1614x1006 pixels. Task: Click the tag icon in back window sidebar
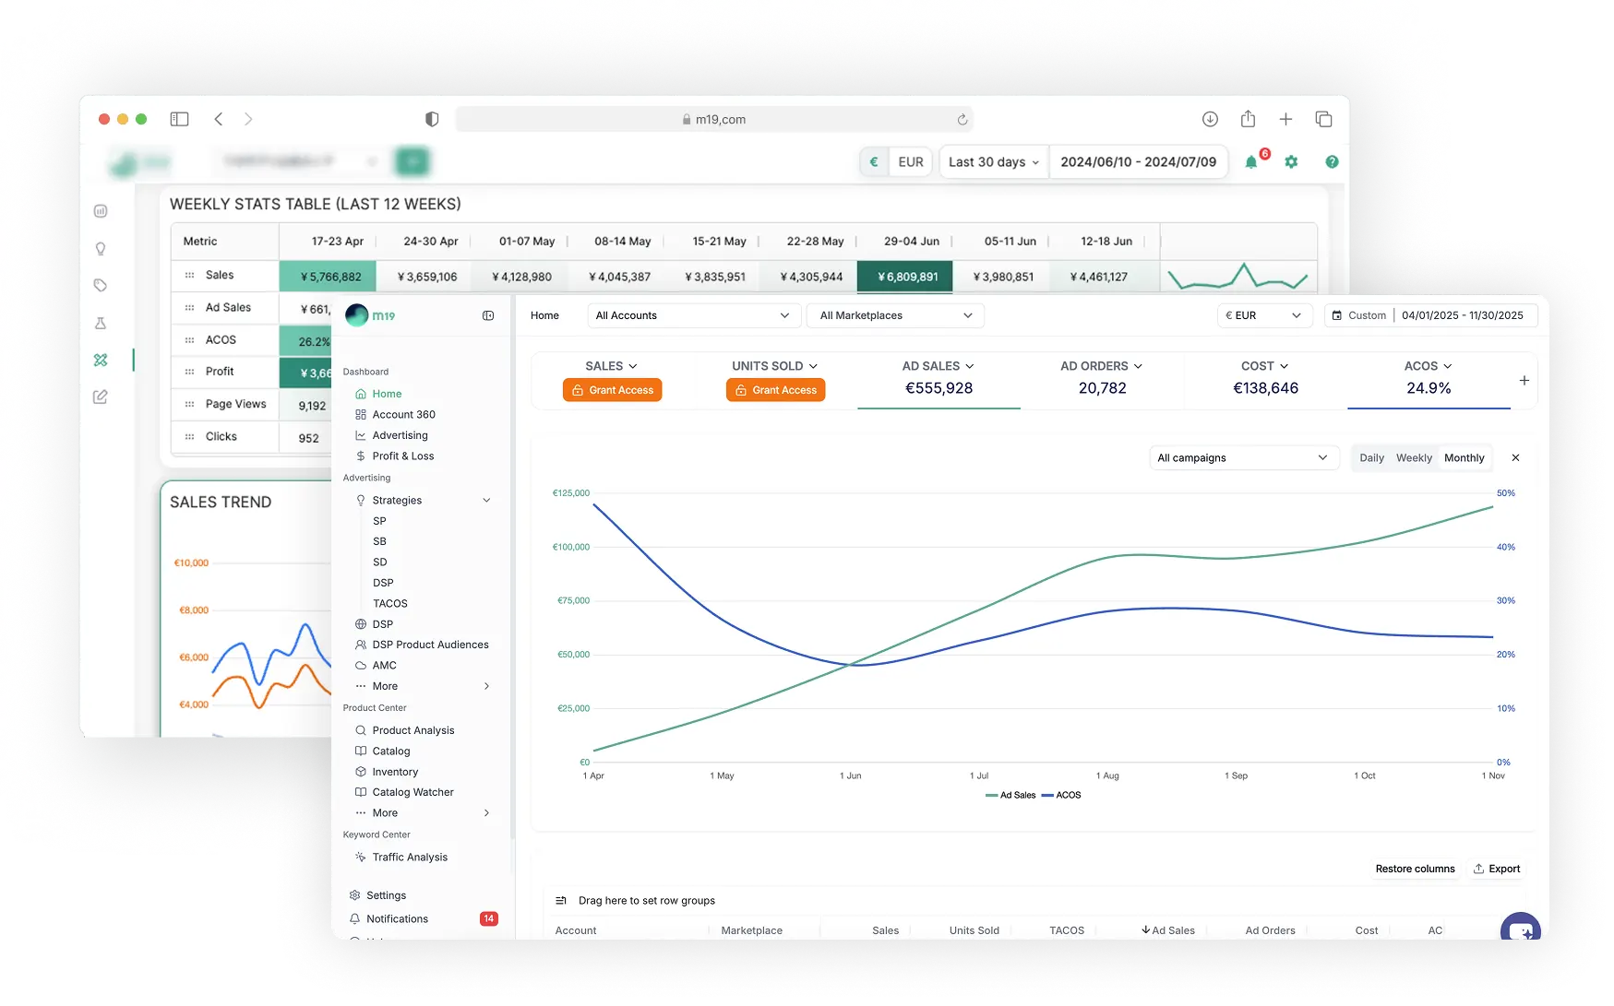pyautogui.click(x=101, y=286)
